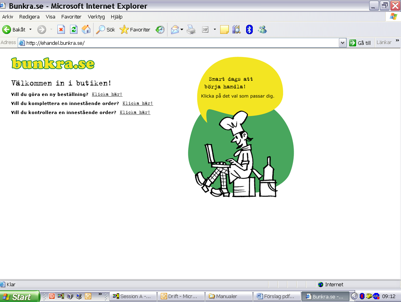
Task: Expand the Mail dropdown arrow
Action: (182, 29)
